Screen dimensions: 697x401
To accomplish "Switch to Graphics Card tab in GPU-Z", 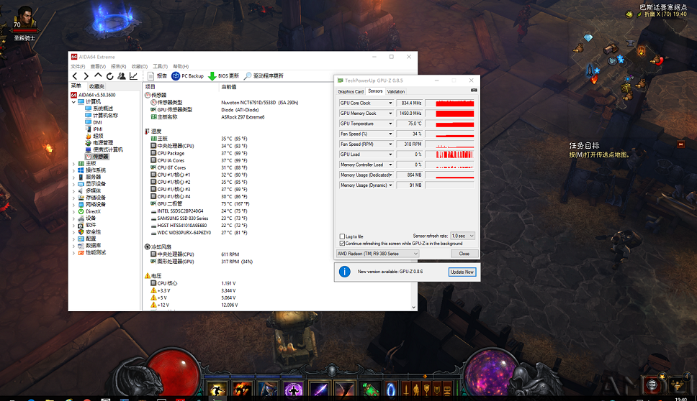I will point(351,91).
